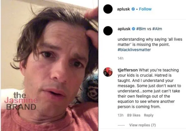The height and width of the screenshot is (131, 186).
Task: Click the verified badge in the header
Action: [133, 9]
